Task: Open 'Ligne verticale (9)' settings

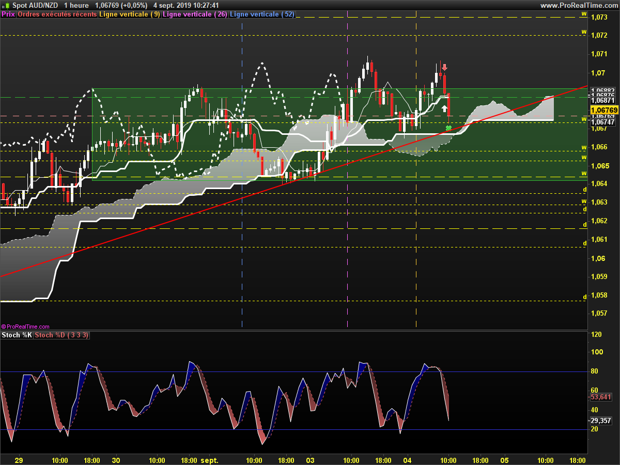Action: pyautogui.click(x=130, y=14)
